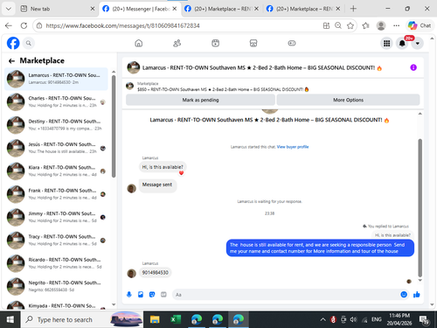Click More Options button
The image size is (437, 328).
(348, 100)
